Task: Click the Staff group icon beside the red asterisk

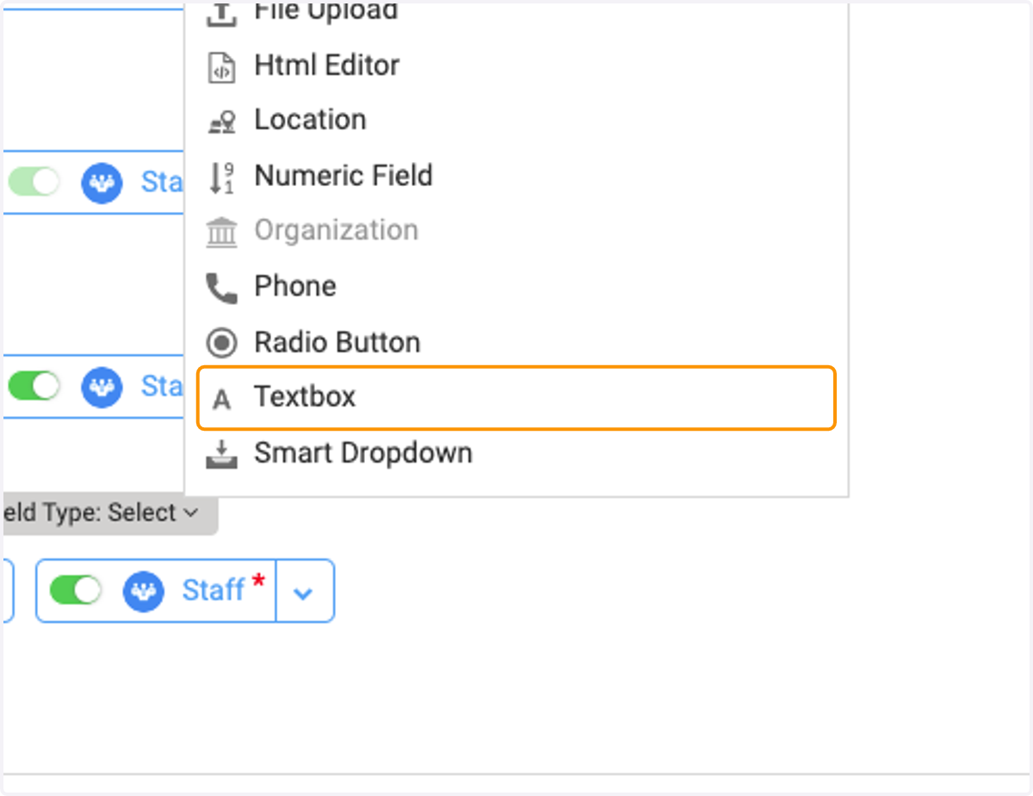Action: click(x=144, y=590)
